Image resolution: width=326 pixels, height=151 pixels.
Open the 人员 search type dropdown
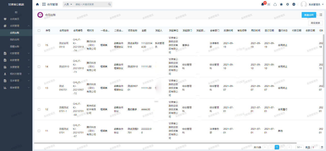tap(68, 4)
